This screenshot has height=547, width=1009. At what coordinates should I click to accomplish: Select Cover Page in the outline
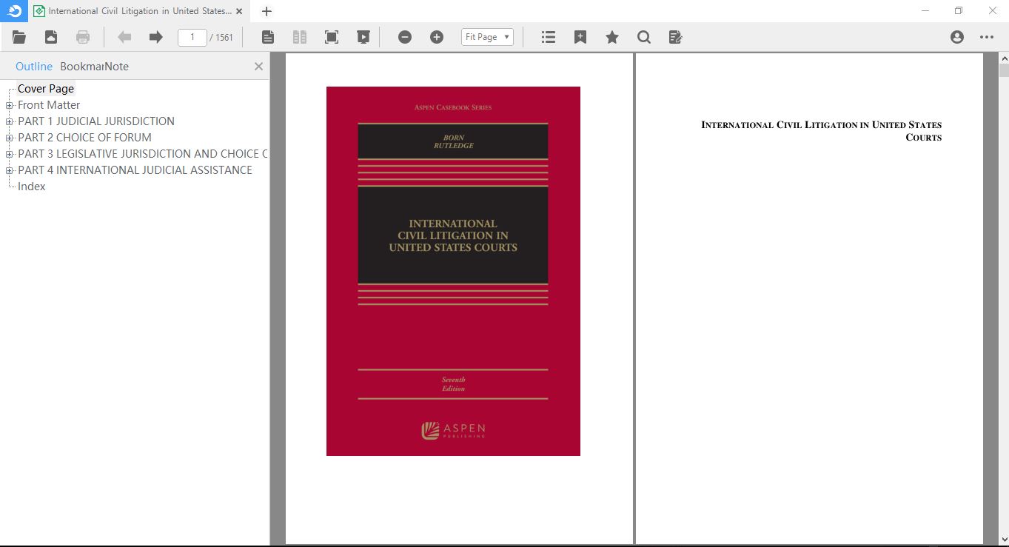(46, 89)
